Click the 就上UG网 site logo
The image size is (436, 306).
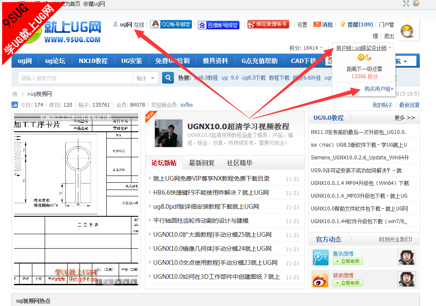coord(73,31)
